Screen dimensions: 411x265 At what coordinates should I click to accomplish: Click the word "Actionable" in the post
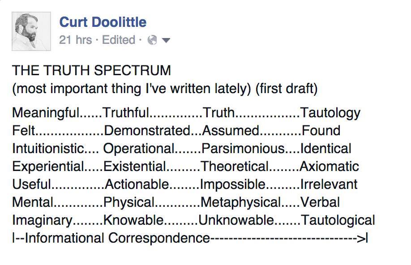tap(136, 184)
